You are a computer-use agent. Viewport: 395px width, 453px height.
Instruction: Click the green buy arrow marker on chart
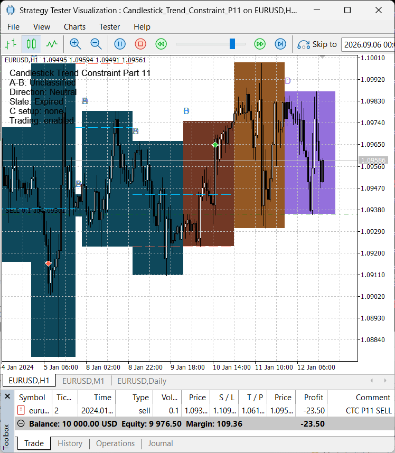[x=215, y=144]
